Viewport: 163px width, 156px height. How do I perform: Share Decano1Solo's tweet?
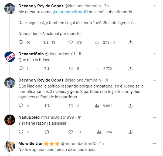click(130, 69)
